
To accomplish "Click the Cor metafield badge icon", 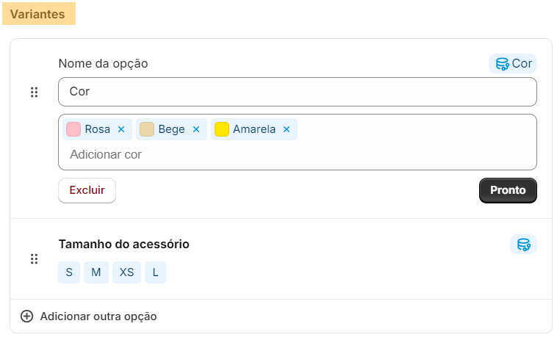I will point(503,64).
